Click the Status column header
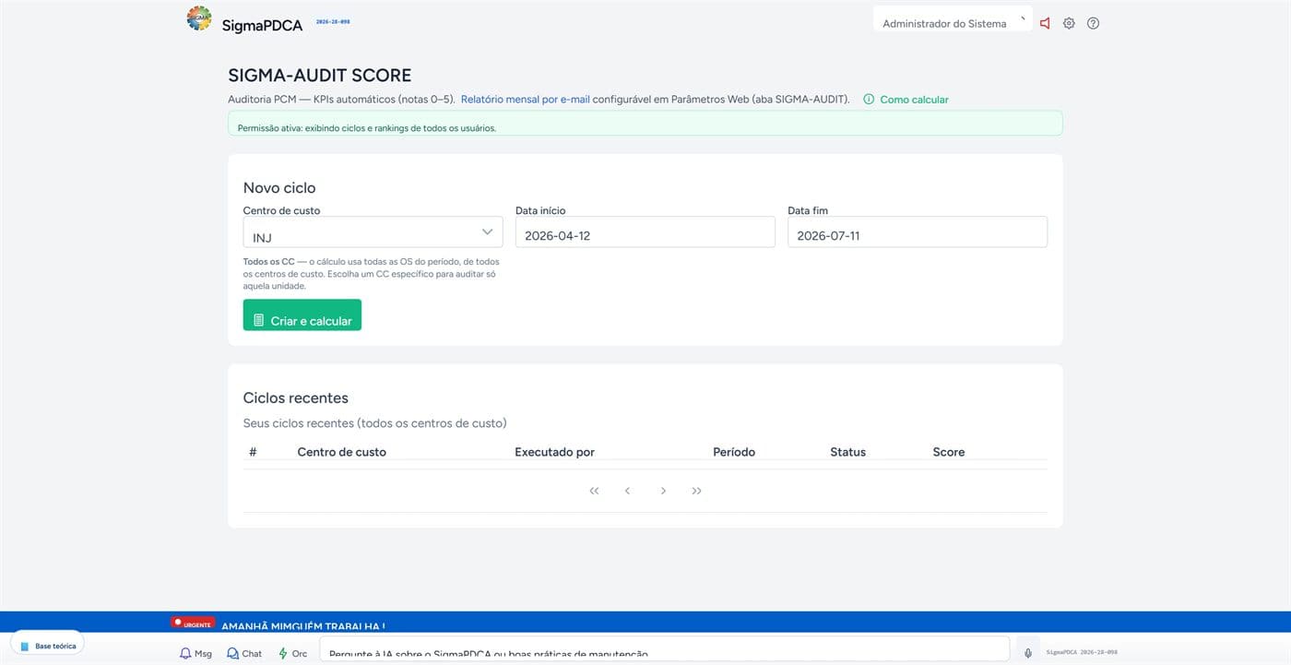 [x=847, y=452]
